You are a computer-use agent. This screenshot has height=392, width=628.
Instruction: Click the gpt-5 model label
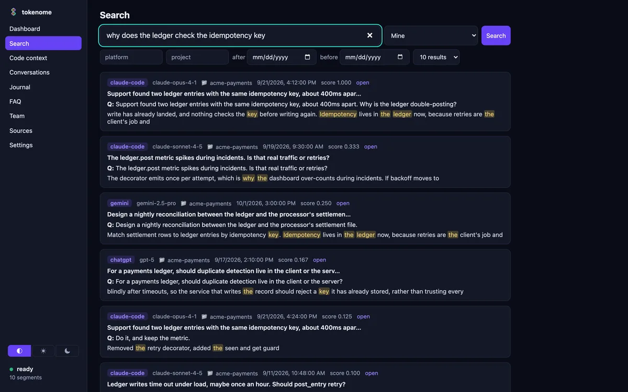[147, 260]
